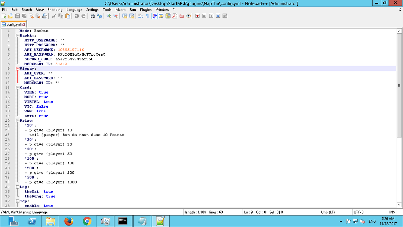Click the Cut scissors icon

click(x=53, y=16)
